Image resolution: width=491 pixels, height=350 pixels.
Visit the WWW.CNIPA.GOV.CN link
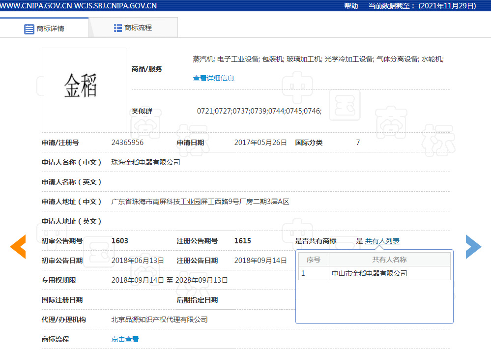[x=36, y=6]
